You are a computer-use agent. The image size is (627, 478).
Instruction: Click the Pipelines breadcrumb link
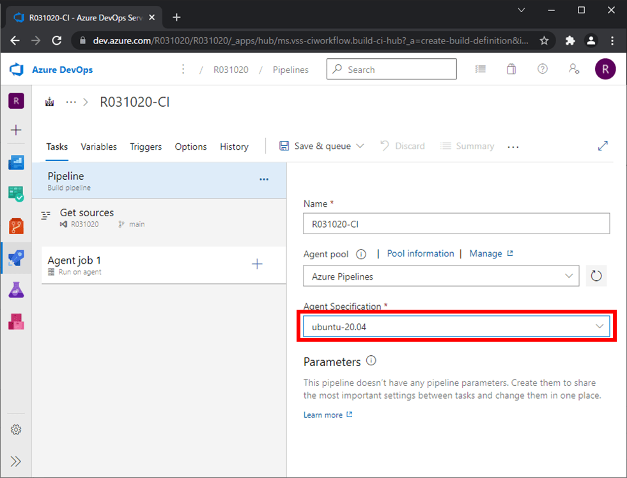click(x=291, y=70)
